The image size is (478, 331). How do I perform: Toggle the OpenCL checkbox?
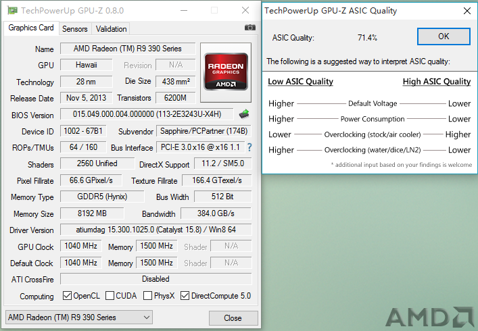67,296
